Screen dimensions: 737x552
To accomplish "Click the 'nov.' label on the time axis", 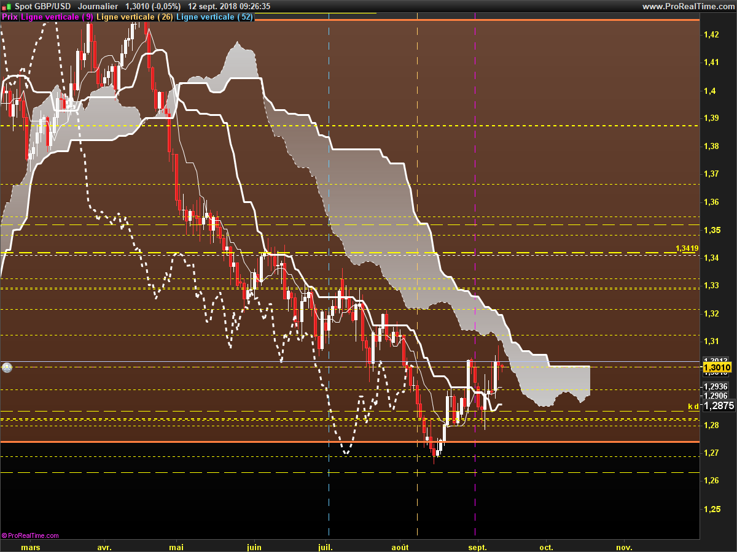I will coord(624,546).
